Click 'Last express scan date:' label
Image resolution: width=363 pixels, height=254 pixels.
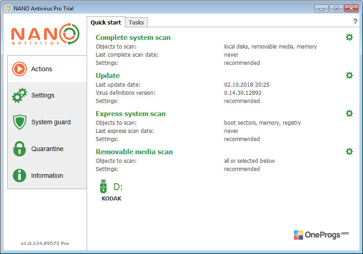coord(125,131)
